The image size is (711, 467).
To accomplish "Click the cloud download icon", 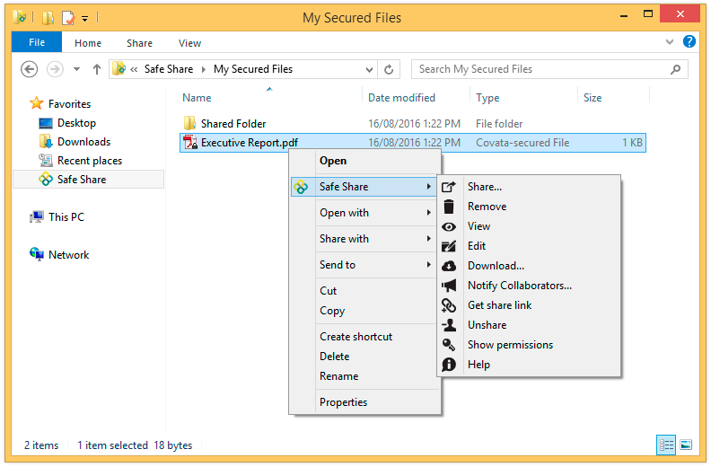I will tap(449, 266).
